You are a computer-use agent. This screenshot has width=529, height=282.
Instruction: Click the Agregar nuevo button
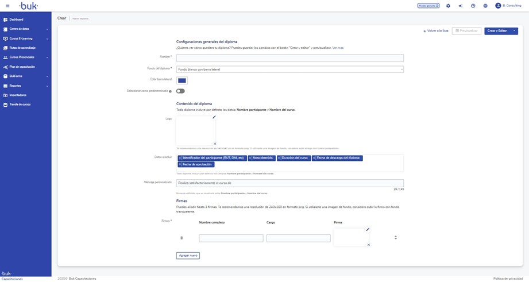click(x=188, y=256)
